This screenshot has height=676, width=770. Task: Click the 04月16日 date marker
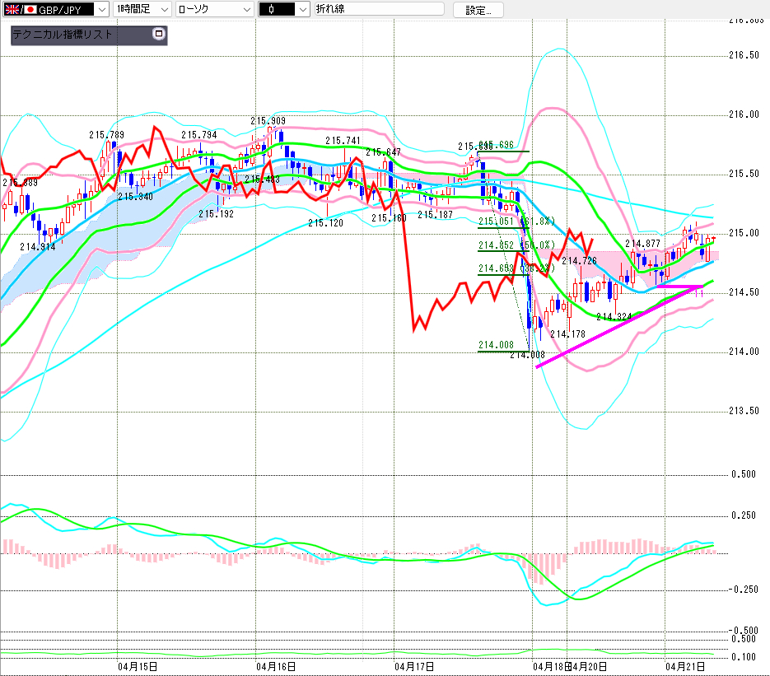tap(276, 665)
